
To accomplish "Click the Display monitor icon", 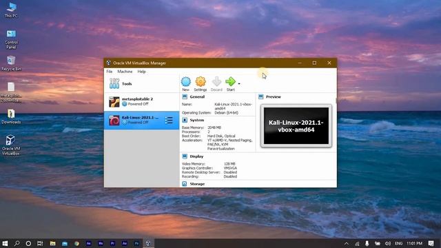I will point(185,156).
